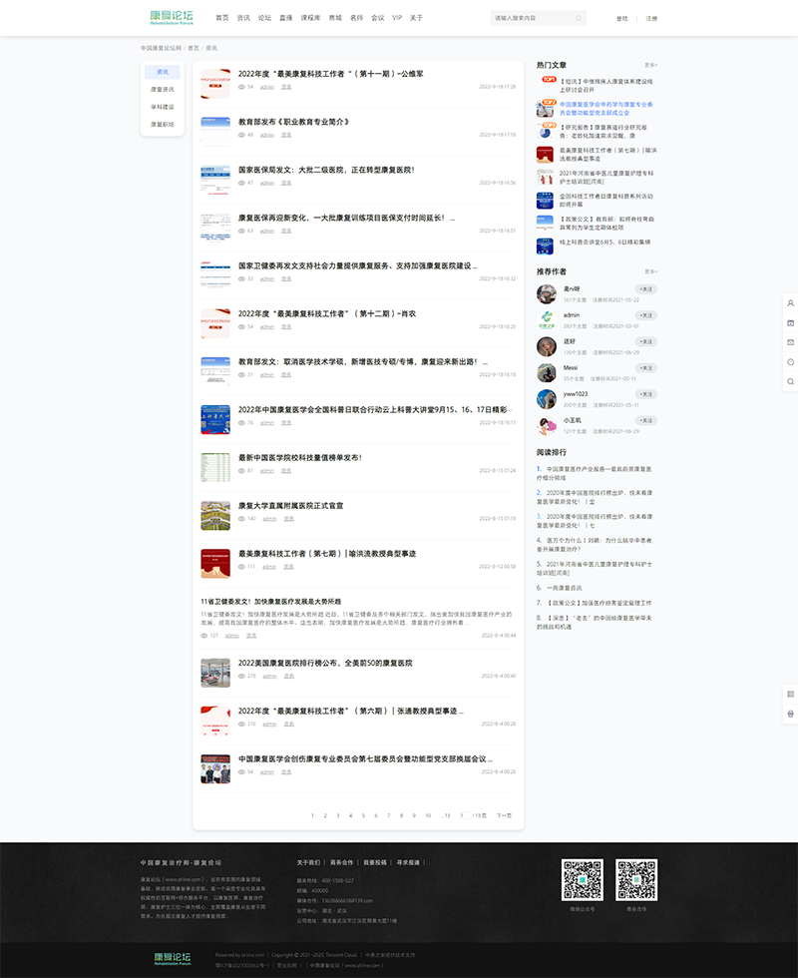The height and width of the screenshot is (978, 798).
Task: Click the calendar check-in icon on right sidebar
Action: click(790, 322)
